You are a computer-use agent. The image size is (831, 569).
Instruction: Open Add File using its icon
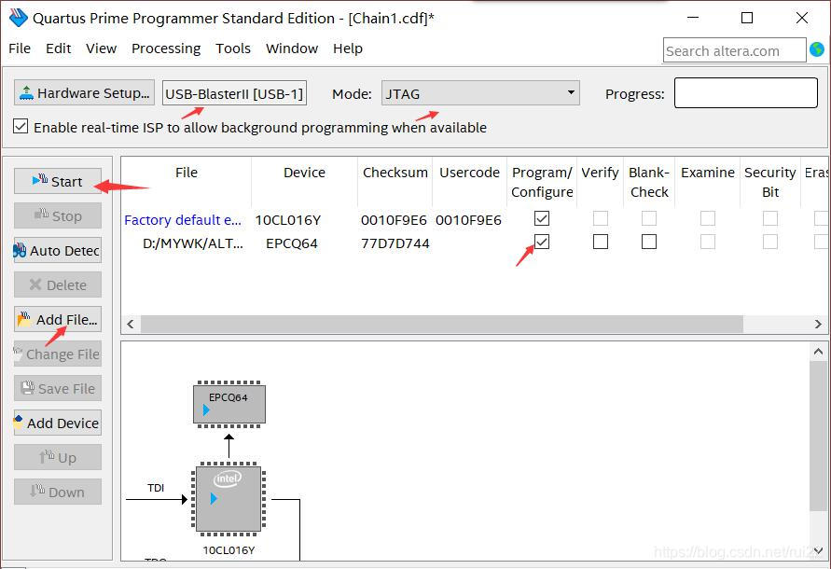(23, 319)
